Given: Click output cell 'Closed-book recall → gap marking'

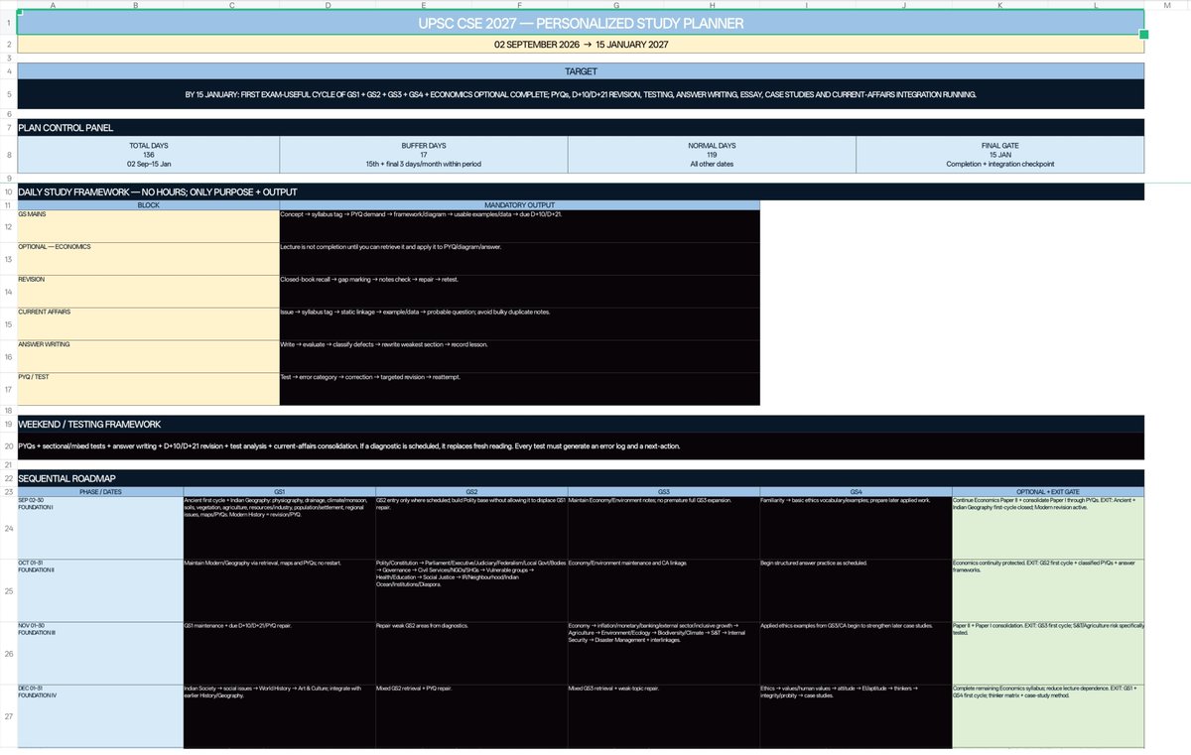Looking at the screenshot, I should [x=520, y=291].
